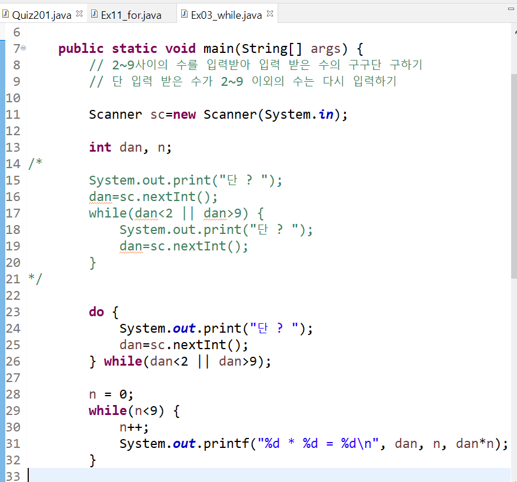Click the comment opener '/*' on line 14
517x482 pixels.
pos(35,163)
